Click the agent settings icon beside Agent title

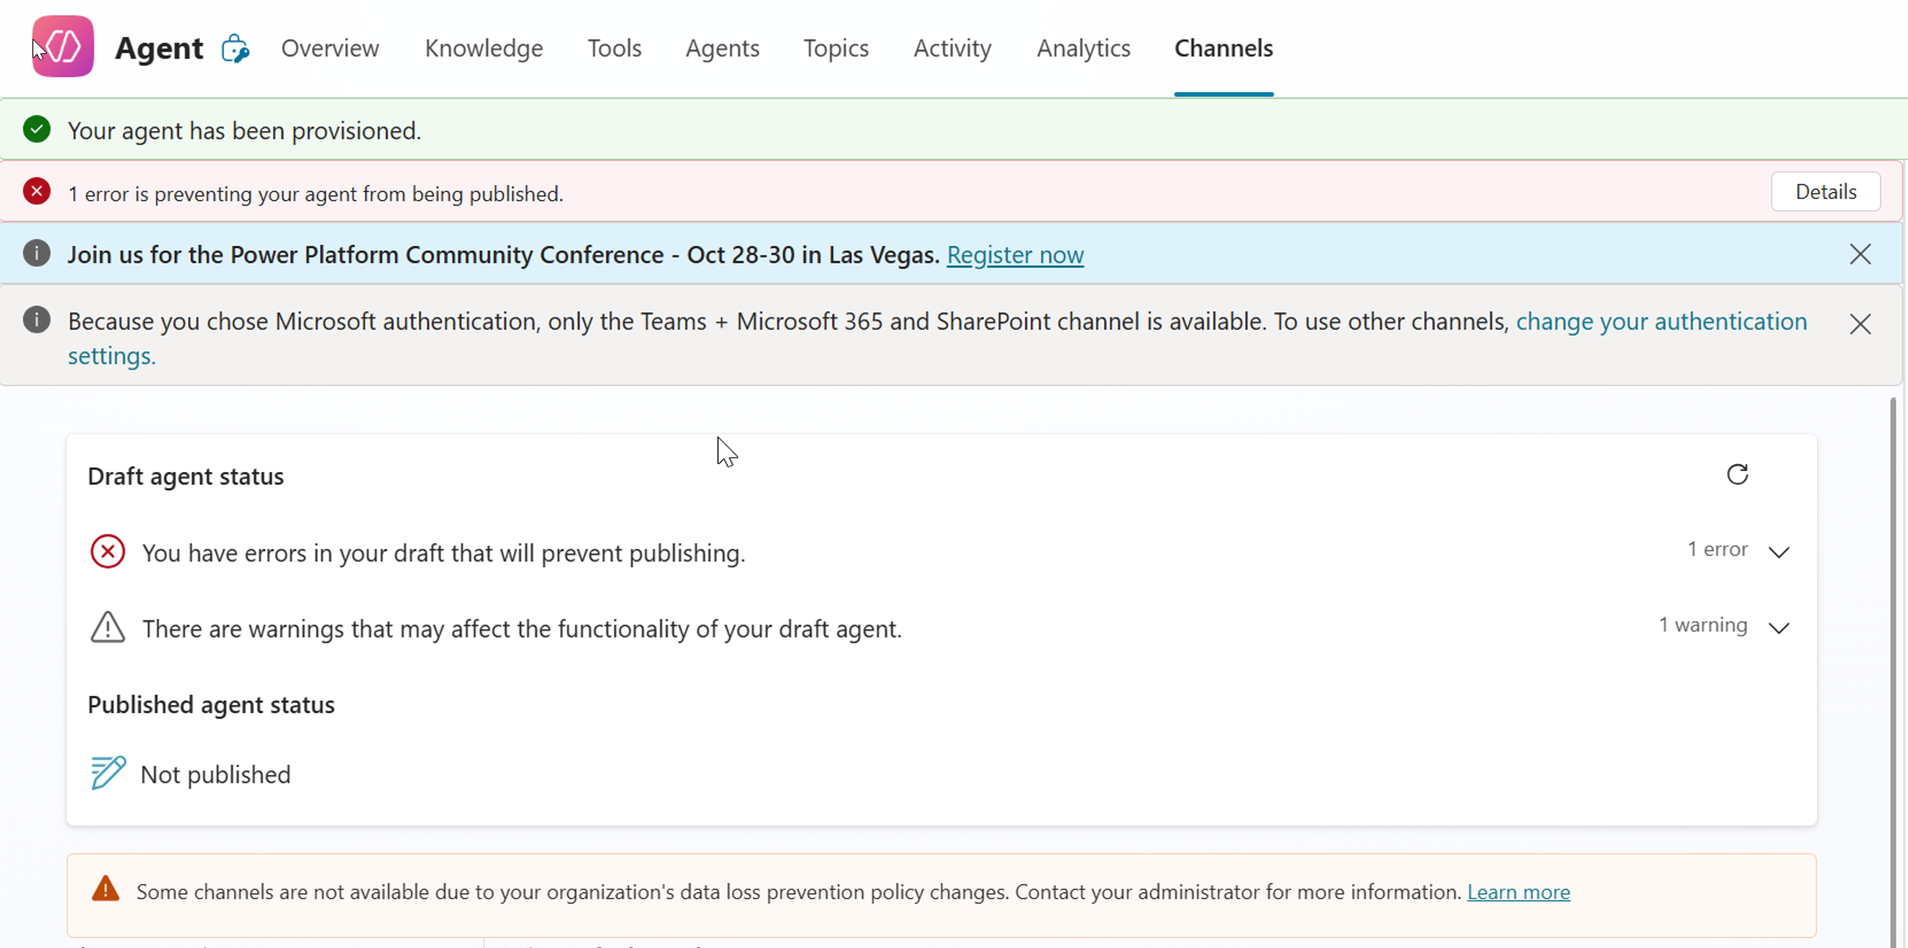pyautogui.click(x=235, y=48)
